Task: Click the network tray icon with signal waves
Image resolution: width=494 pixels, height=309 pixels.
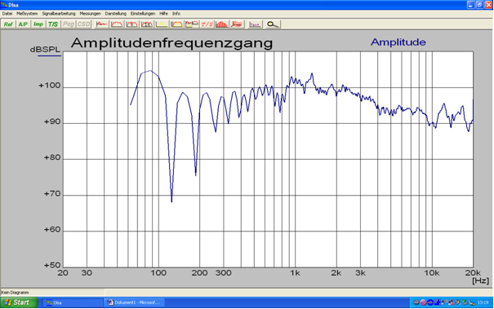Action: tap(444, 302)
